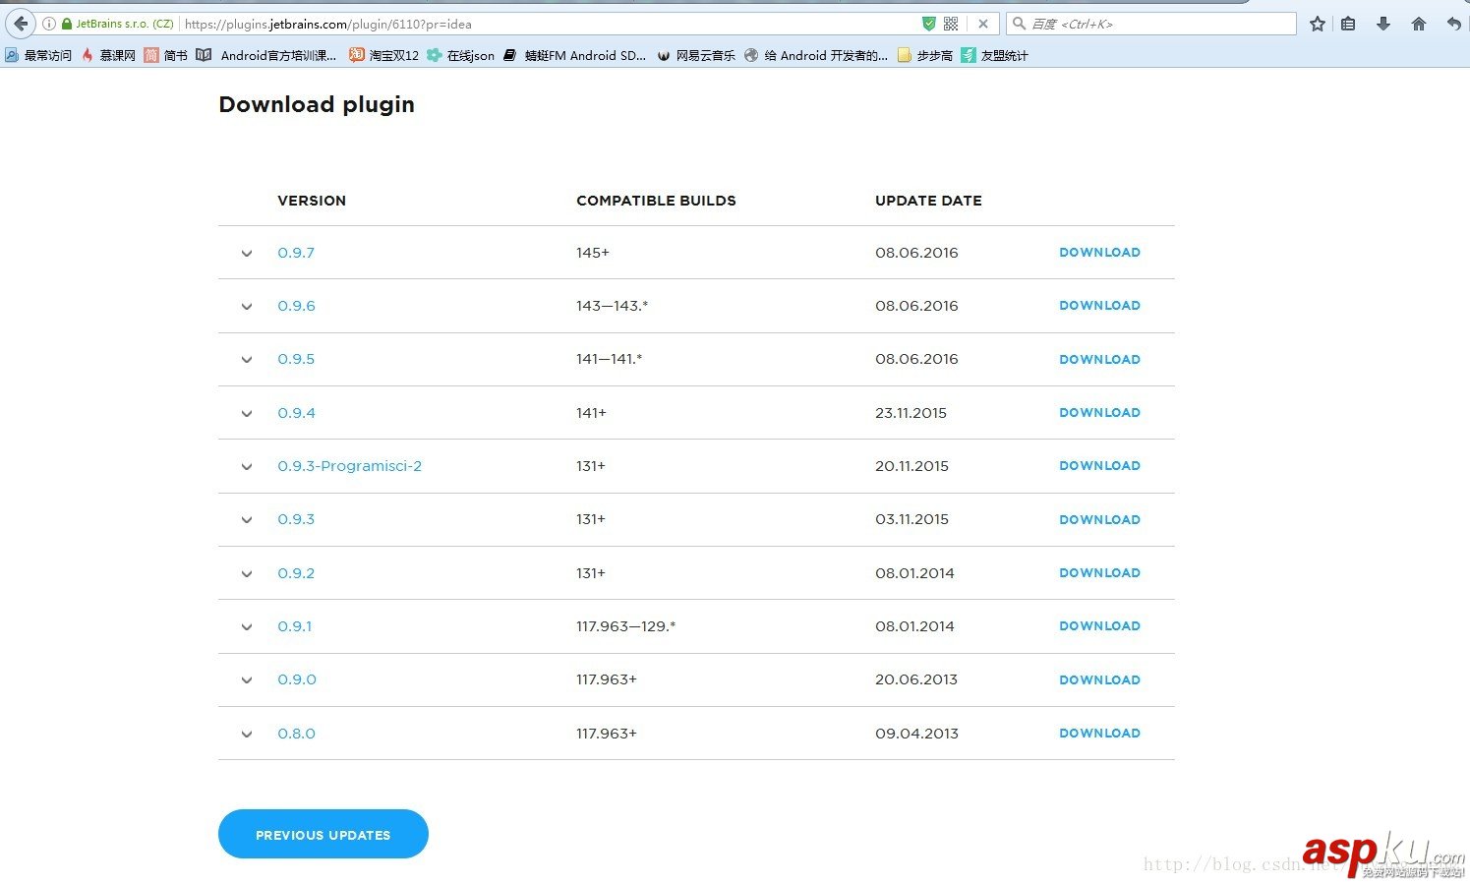Select the update date 23.11.2015
The image size is (1470, 884).
tap(911, 413)
